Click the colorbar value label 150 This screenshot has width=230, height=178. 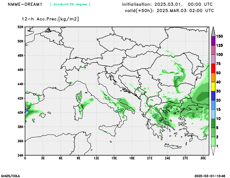[x=220, y=36]
